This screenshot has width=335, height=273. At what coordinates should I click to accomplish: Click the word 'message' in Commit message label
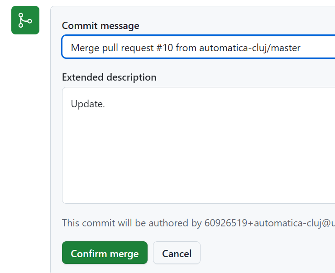pyautogui.click(x=120, y=26)
